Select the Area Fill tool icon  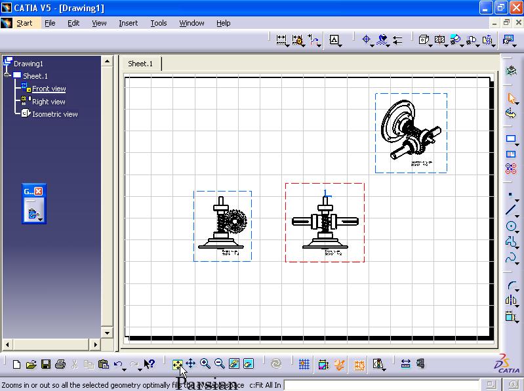[382, 40]
